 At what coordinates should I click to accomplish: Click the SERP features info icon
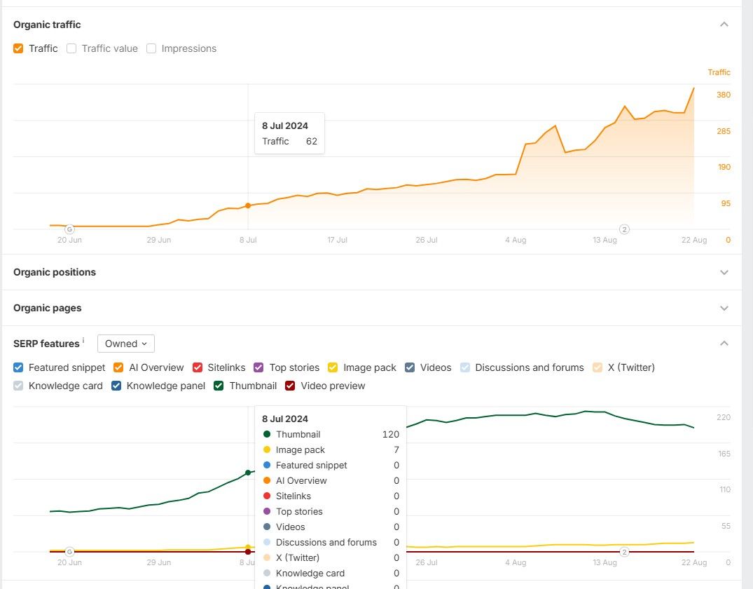coord(83,339)
